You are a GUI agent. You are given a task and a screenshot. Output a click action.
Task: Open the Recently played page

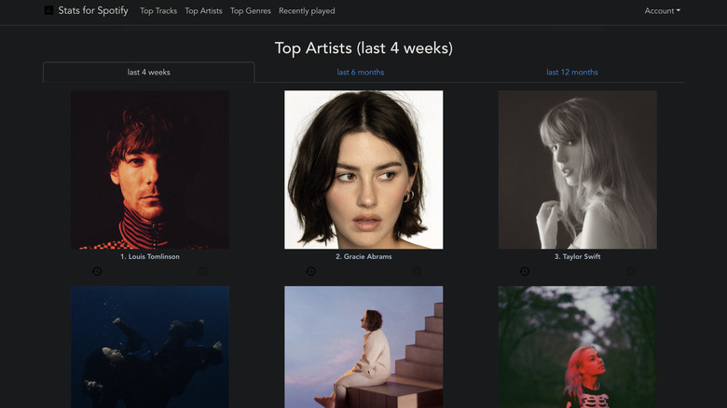click(x=307, y=11)
